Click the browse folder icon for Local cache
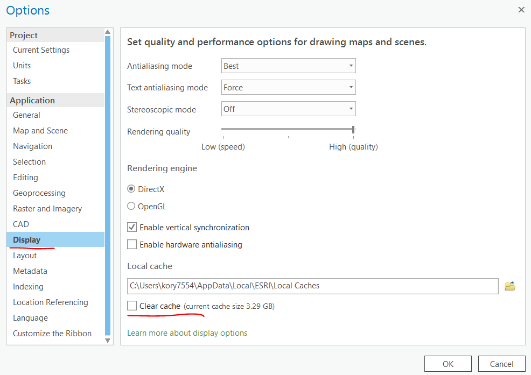 coord(509,286)
